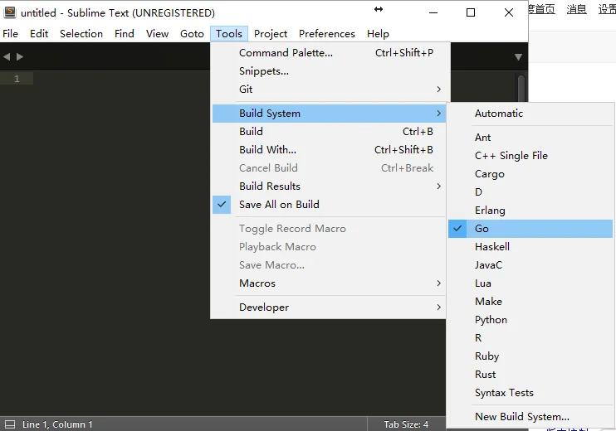Launch Command Palette from Tools menu
This screenshot has width=616, height=431.
[330, 52]
